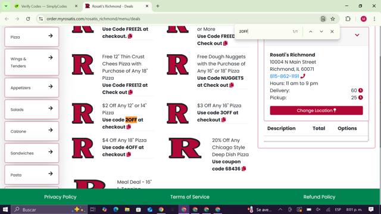Click the Change Location button
The image size is (381, 214).
(x=316, y=111)
